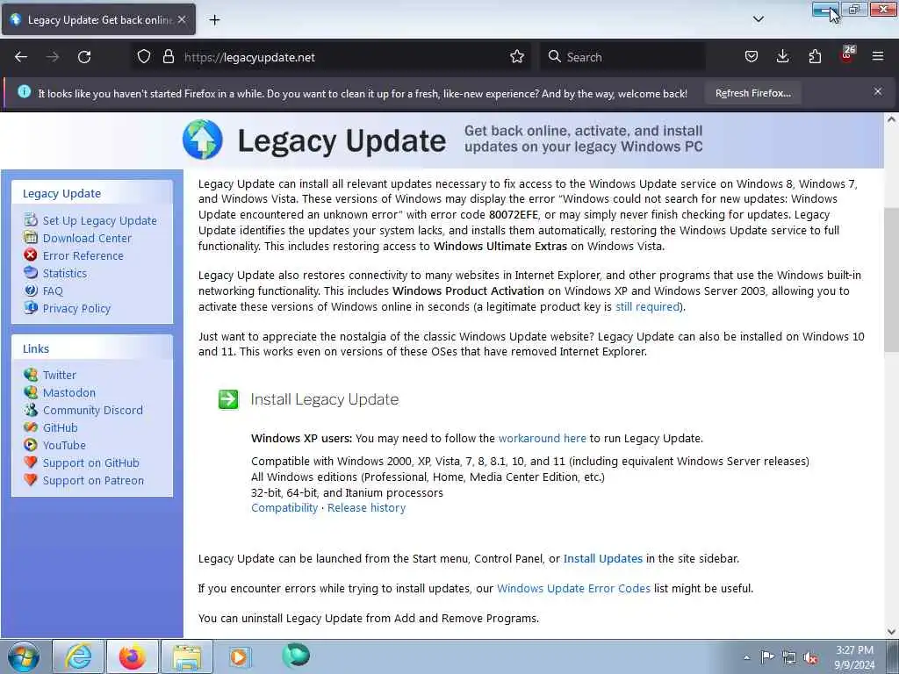Close the Legacy Update tab
The image size is (899, 674).
182,19
